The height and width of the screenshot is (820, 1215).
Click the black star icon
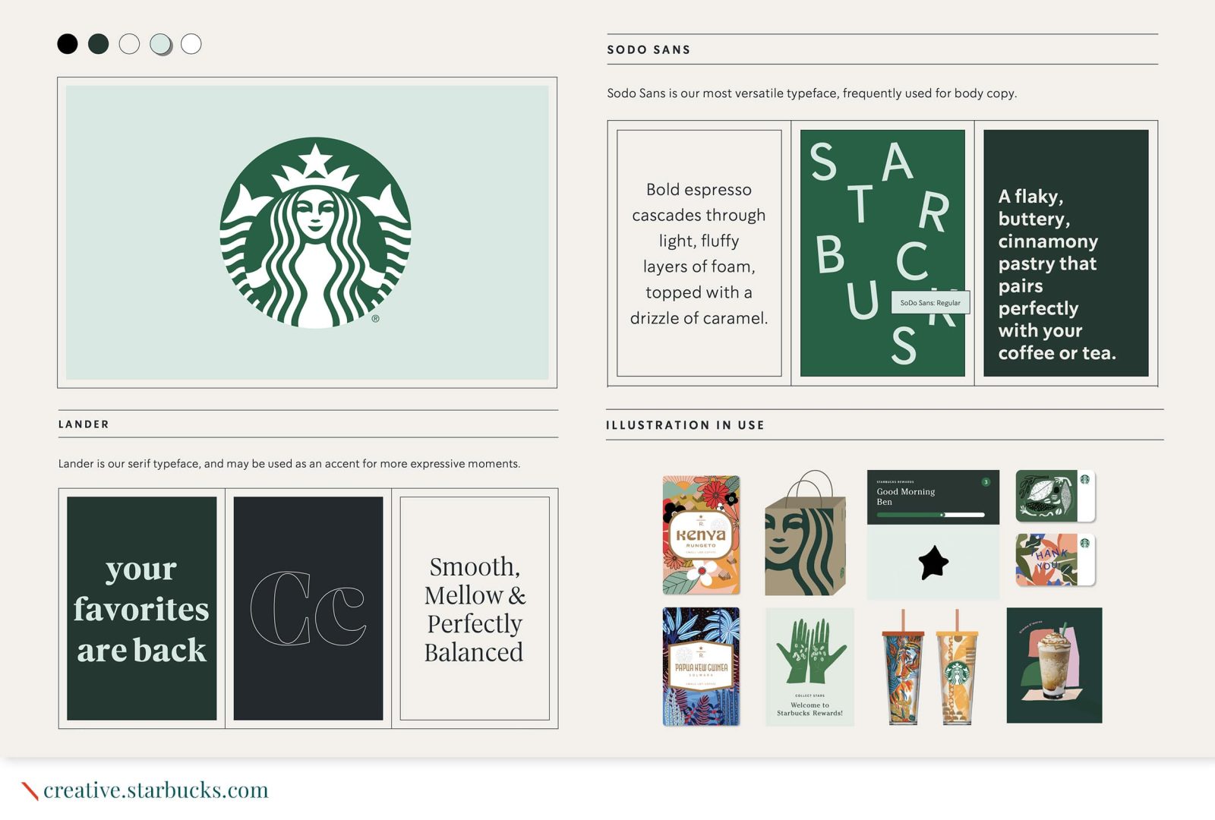(x=933, y=563)
